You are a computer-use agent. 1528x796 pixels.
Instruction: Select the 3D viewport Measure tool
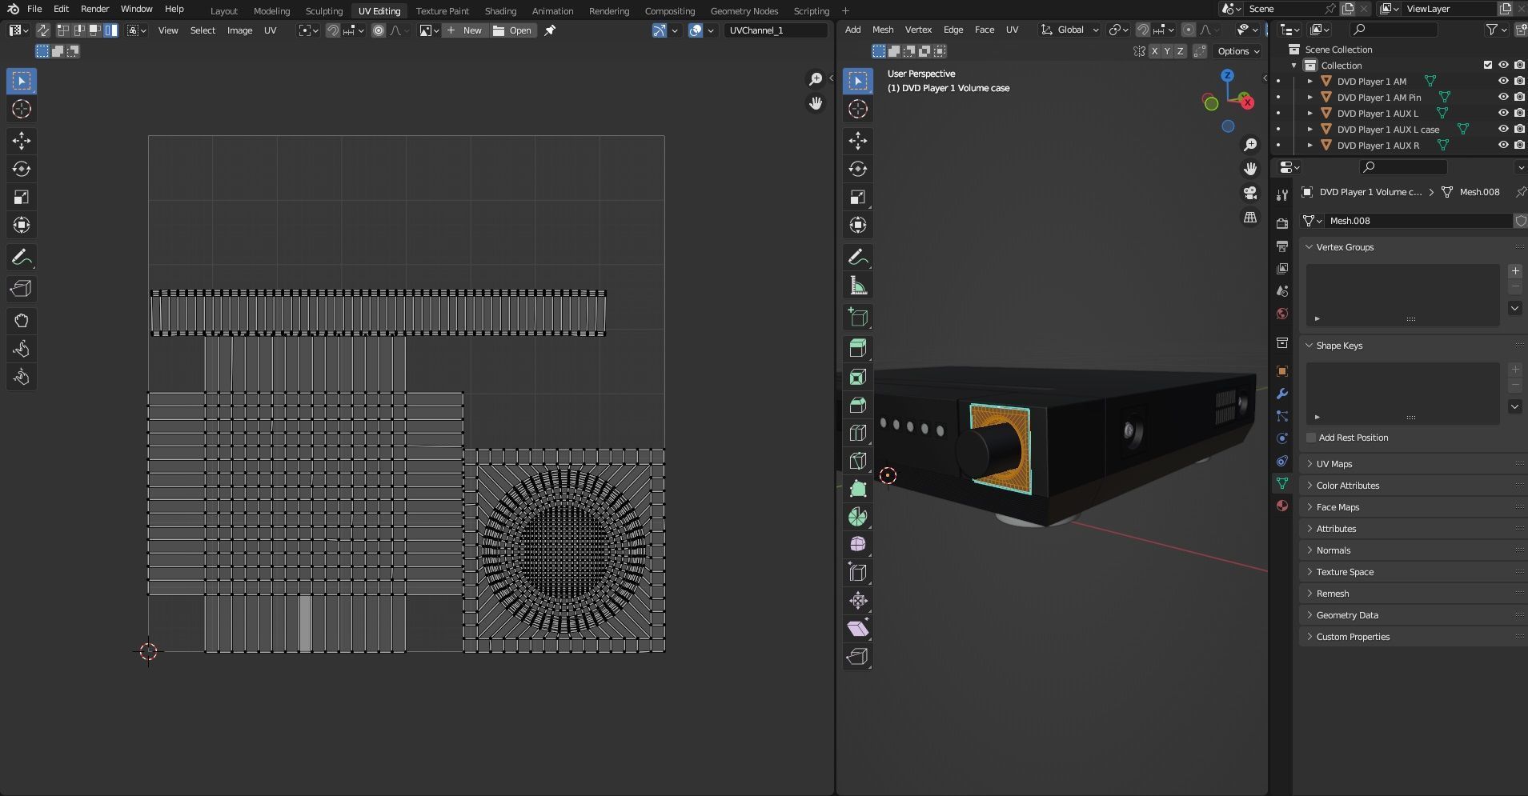pos(858,286)
